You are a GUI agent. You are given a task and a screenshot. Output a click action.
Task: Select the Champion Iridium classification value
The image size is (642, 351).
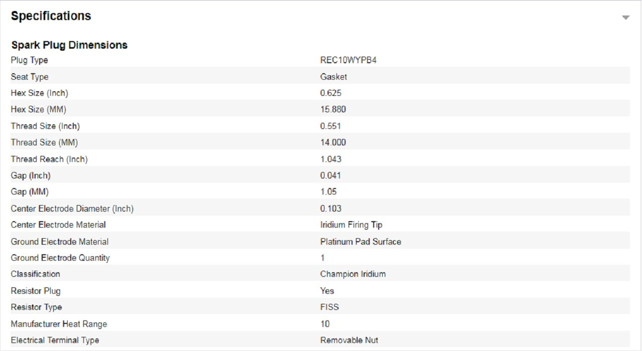tap(353, 274)
